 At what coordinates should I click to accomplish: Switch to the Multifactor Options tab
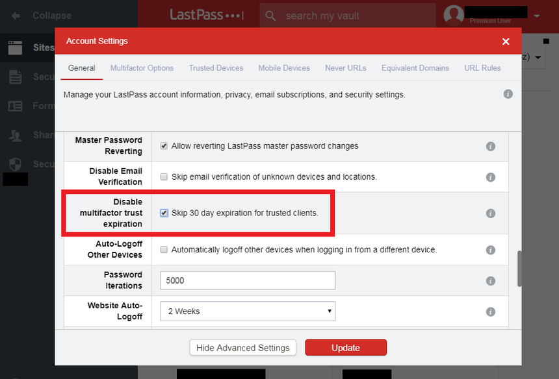tap(142, 68)
